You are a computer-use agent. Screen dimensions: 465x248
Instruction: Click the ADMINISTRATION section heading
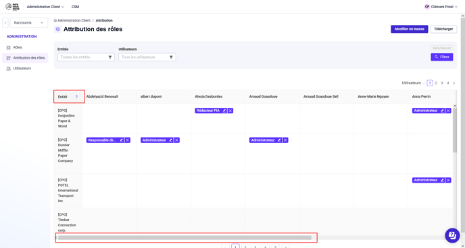[22, 36]
